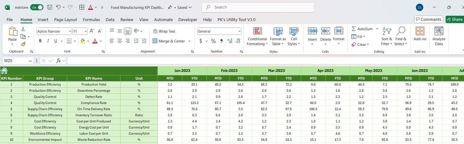Click the Increase Font Size icon
The height and width of the screenshot is (144, 464).
(x=92, y=31)
